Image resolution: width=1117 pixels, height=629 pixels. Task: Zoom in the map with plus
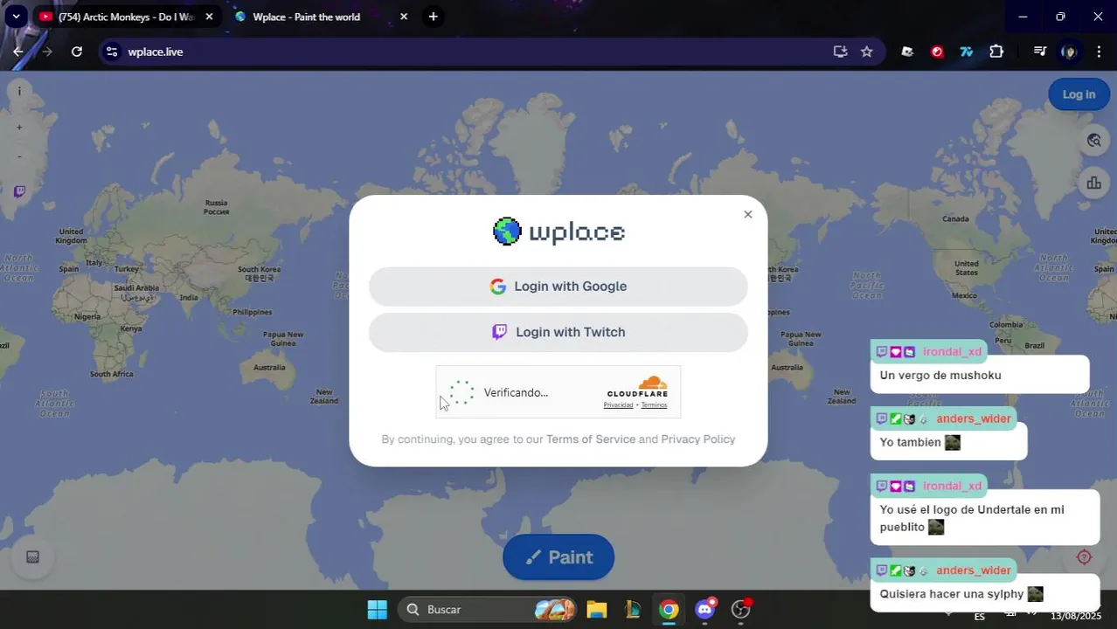tap(19, 128)
